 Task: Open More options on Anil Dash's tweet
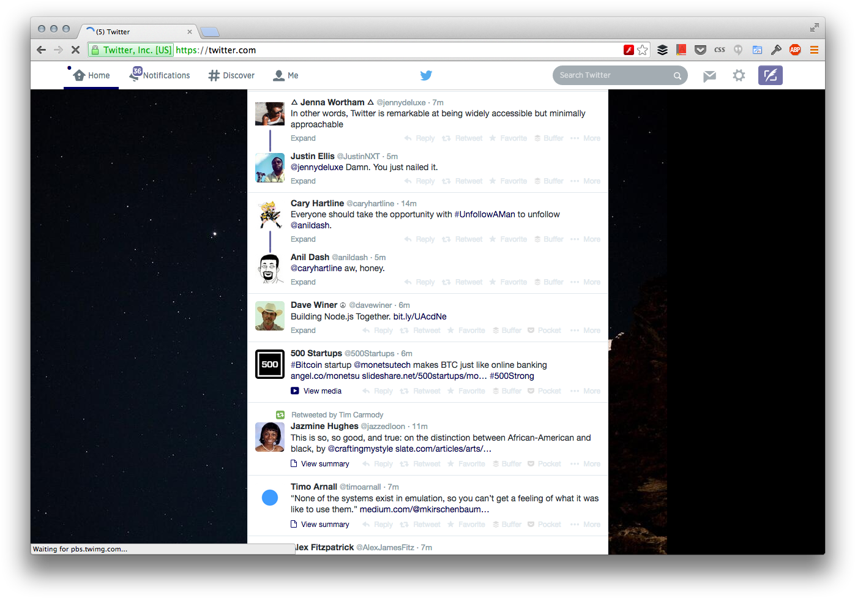point(586,282)
